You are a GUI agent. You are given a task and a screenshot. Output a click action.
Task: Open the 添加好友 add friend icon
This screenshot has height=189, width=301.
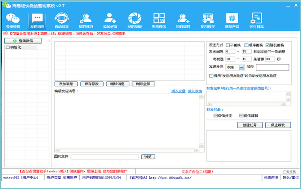[110, 21]
